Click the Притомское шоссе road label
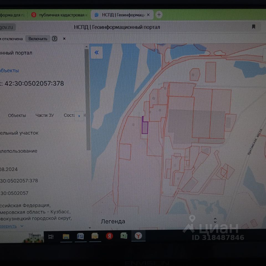Viewport: 266px width, 266px height. tap(255, 142)
